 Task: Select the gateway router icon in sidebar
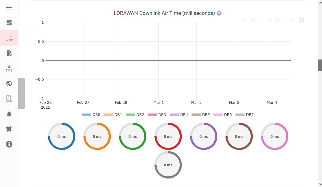[9, 38]
